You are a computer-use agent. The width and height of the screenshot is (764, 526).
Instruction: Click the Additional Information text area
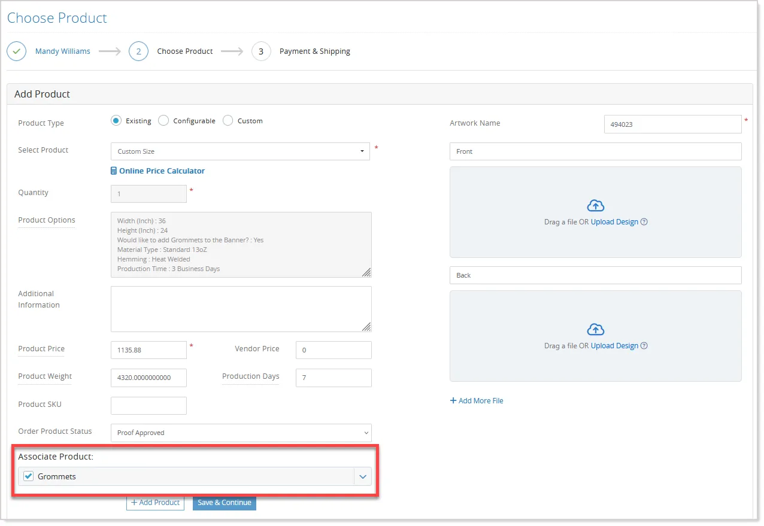click(x=241, y=309)
